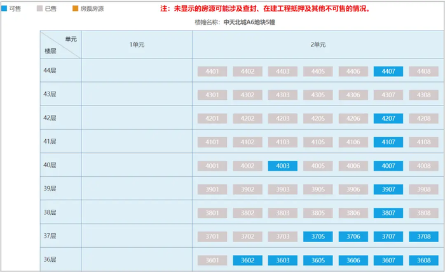
Task: Choose available unit 4003
Action: (x=283, y=166)
